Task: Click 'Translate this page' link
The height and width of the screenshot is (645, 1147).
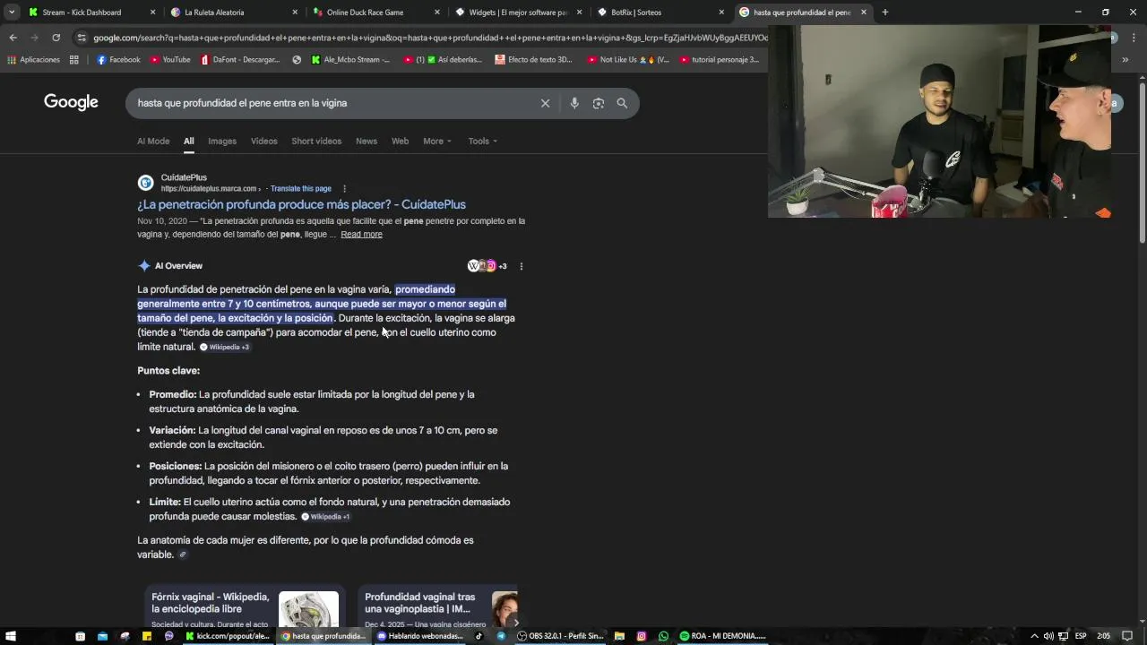Action: coord(301,189)
